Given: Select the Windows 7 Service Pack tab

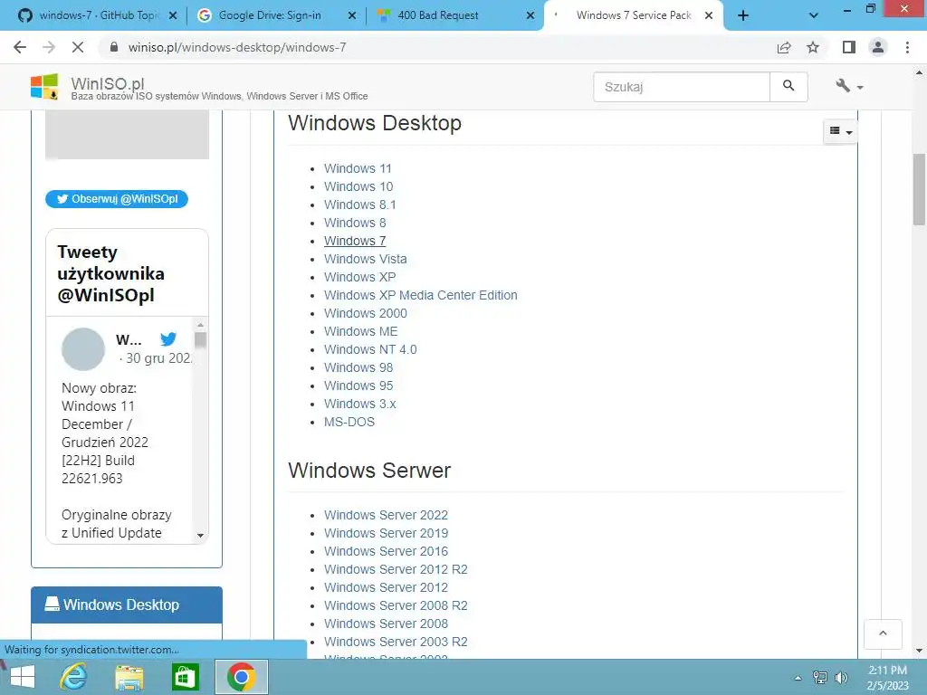Looking at the screenshot, I should (634, 15).
